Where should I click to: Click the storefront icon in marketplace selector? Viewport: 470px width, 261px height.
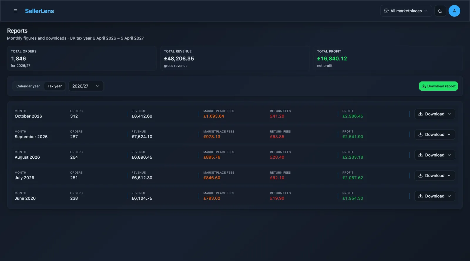[x=386, y=11]
